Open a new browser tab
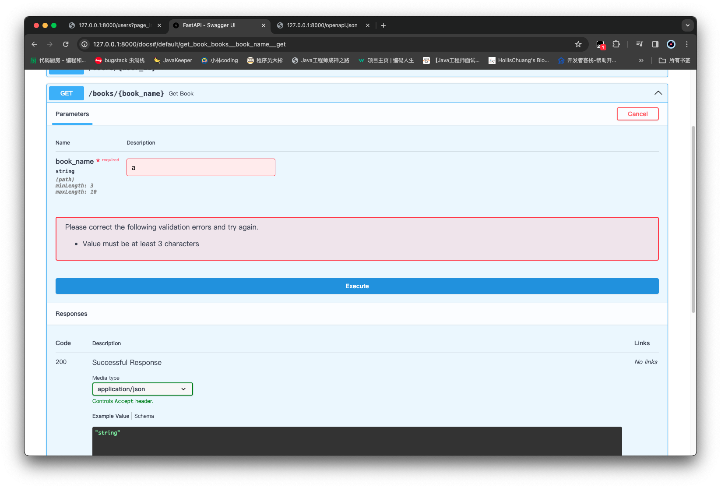 coord(383,25)
